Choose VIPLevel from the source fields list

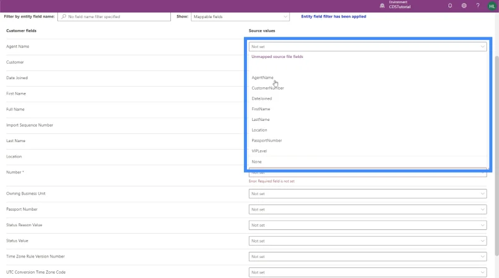point(259,151)
